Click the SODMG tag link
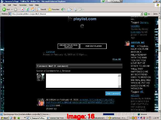Screen dimensions: 161x120 [x=135, y=26]
